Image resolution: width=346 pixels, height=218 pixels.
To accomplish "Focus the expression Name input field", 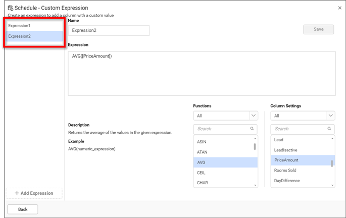I will 109,31.
